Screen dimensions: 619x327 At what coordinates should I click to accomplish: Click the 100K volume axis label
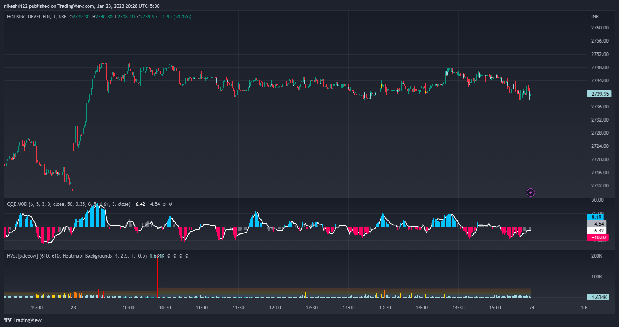[x=597, y=277]
